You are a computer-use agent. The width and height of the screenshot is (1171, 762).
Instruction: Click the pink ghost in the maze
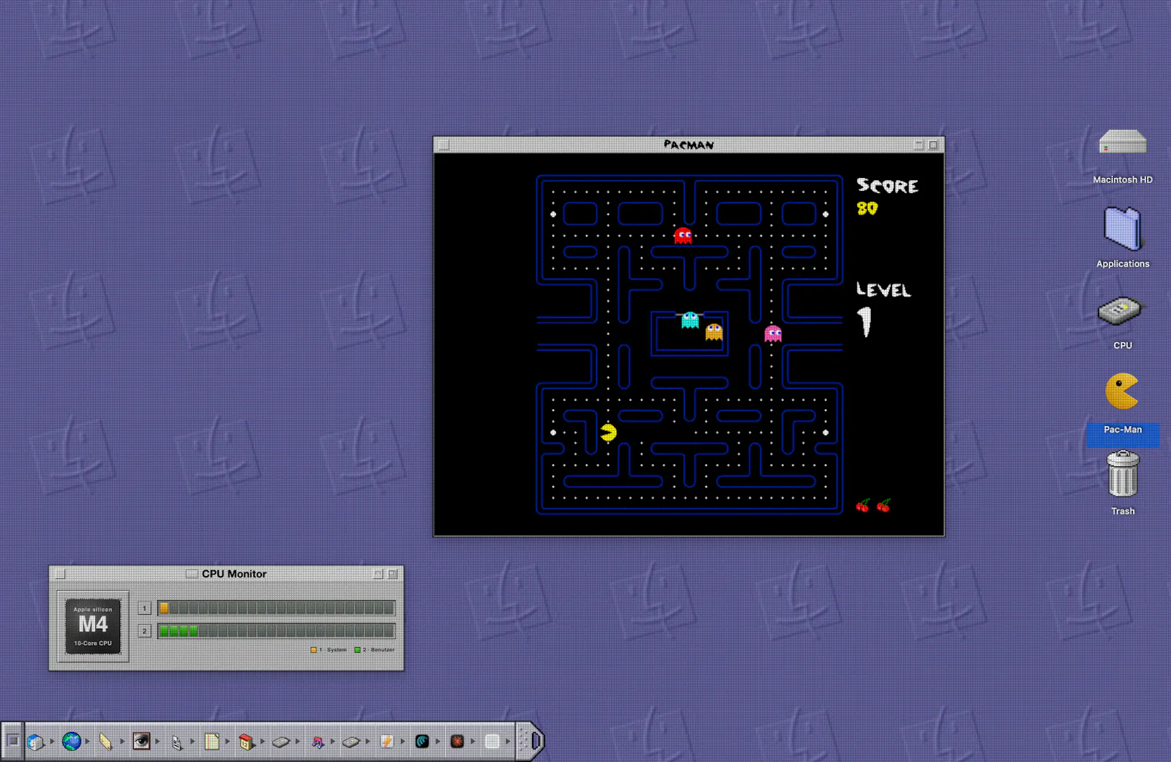[773, 334]
